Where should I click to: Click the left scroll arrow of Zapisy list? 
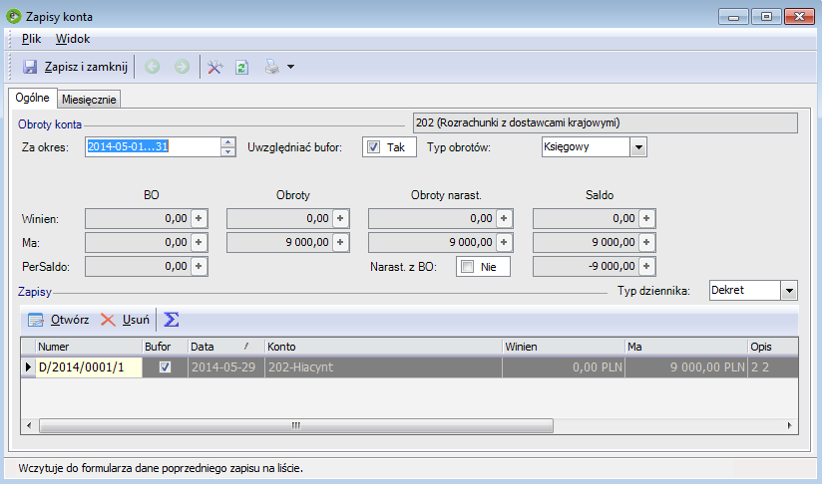[29, 426]
